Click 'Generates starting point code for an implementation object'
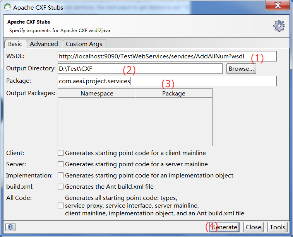Screen dimensions: 293x237 click(149, 176)
